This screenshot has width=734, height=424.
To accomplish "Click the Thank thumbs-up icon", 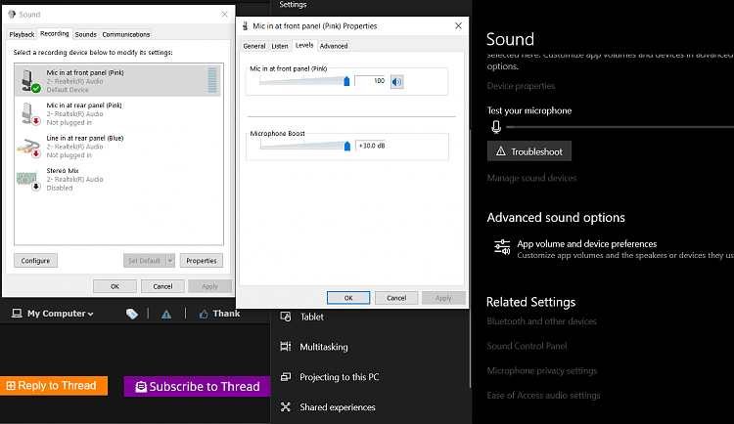I will pos(204,314).
